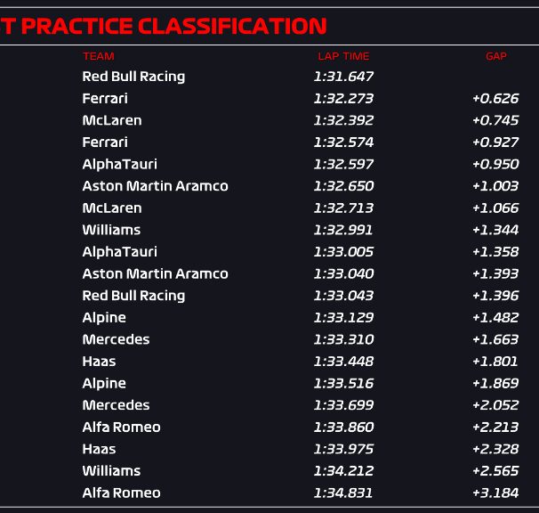Image resolution: width=539 pixels, height=513 pixels.
Task: Click the LAP TIME column header
Action: pyautogui.click(x=343, y=56)
